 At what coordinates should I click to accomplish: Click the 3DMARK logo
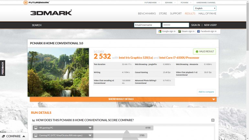[x=51, y=13]
